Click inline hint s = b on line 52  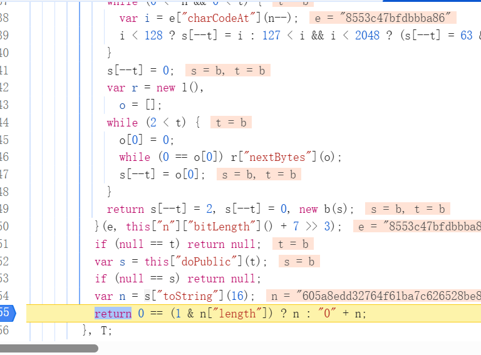point(299,262)
